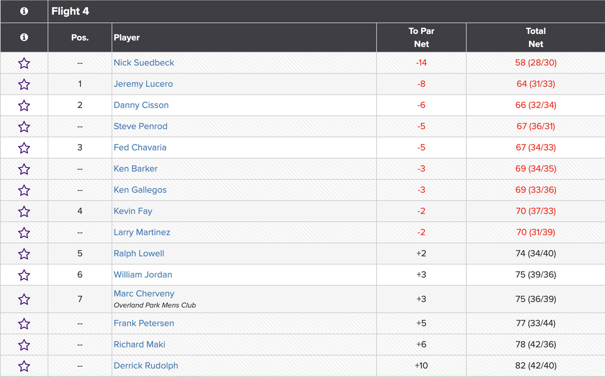The width and height of the screenshot is (605, 377).
Task: Click the To Par Net column header
Action: pyautogui.click(x=421, y=37)
